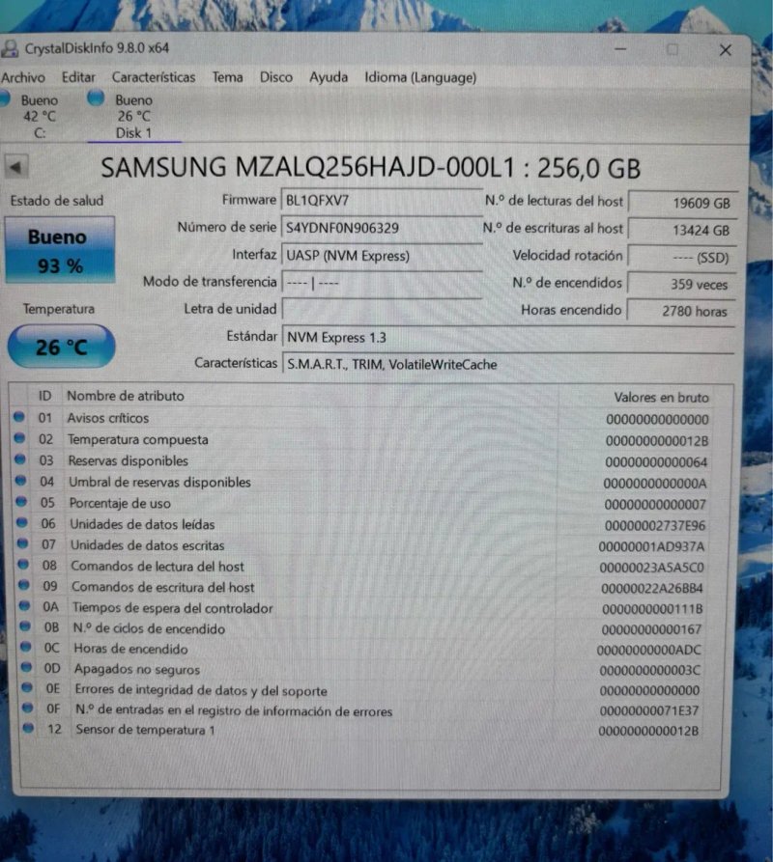Select the Horas de encendido attribute row
Screen dimensions: 773x862
click(x=363, y=649)
